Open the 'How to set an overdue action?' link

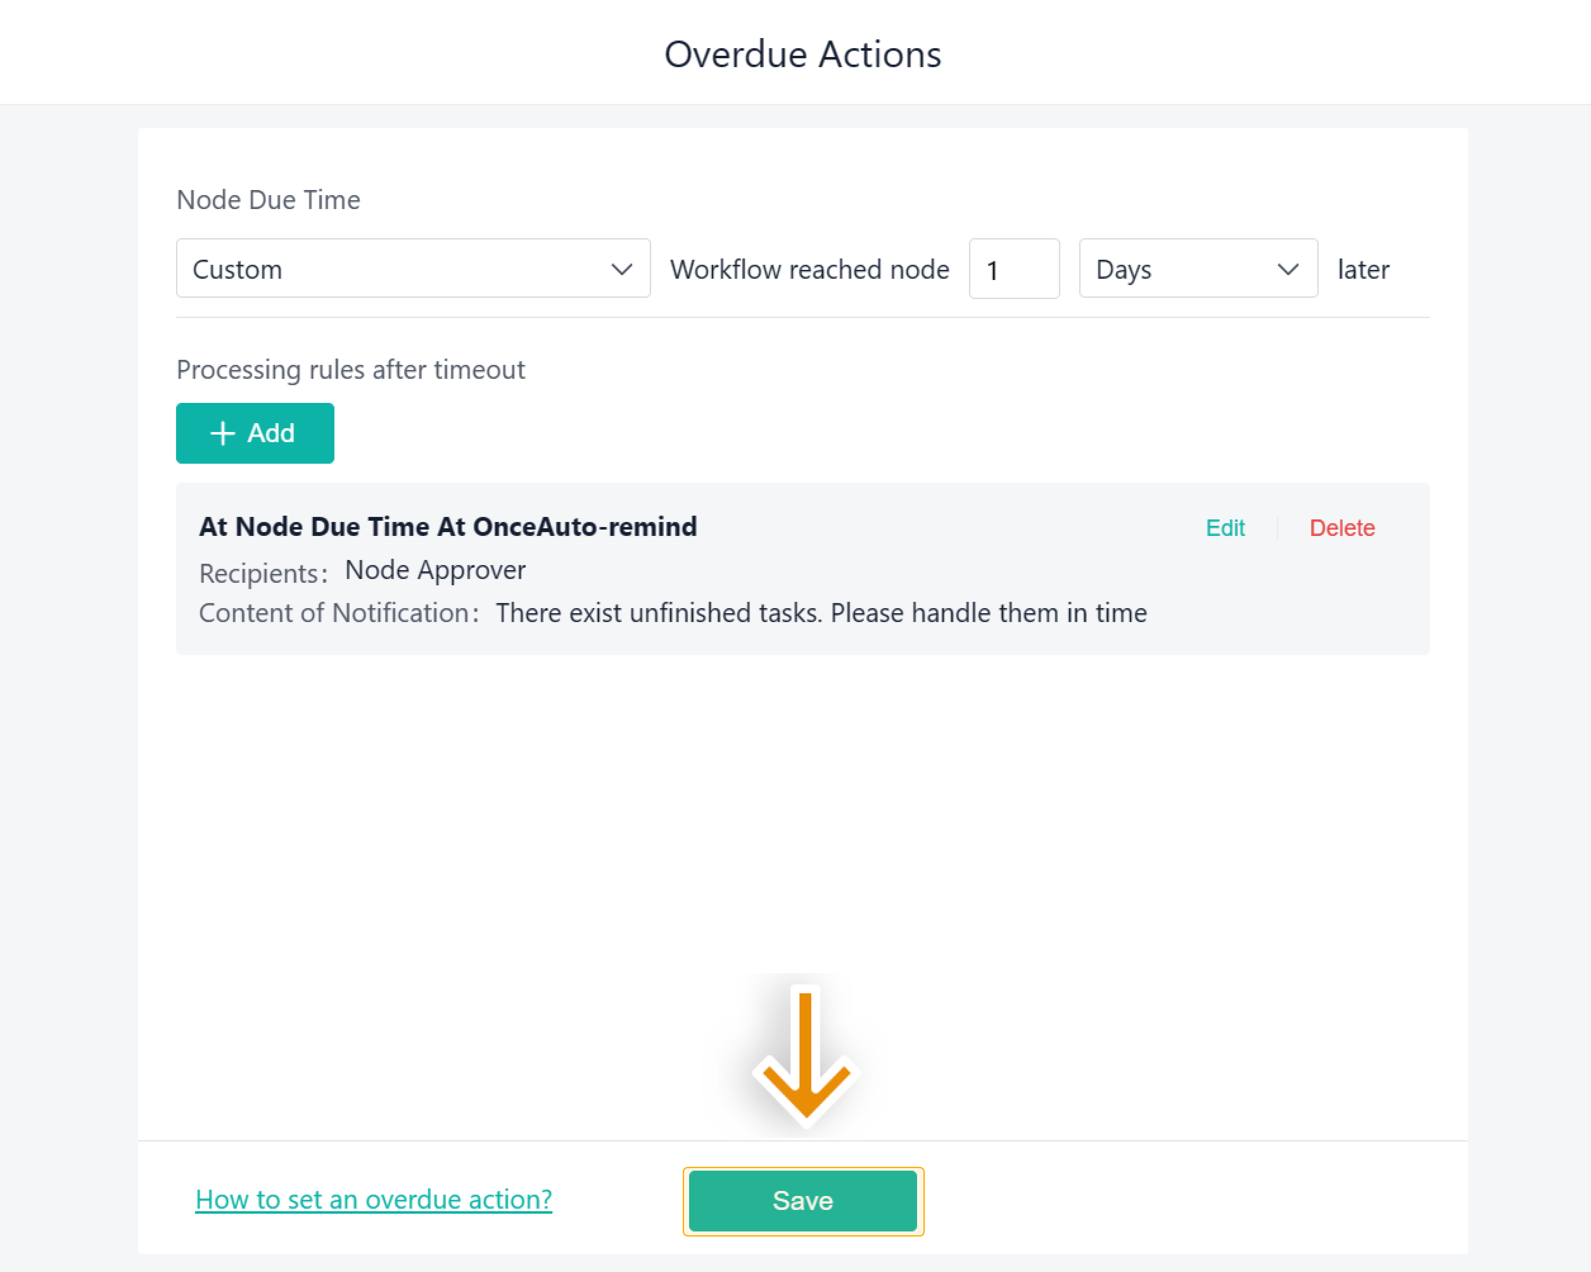(373, 1200)
